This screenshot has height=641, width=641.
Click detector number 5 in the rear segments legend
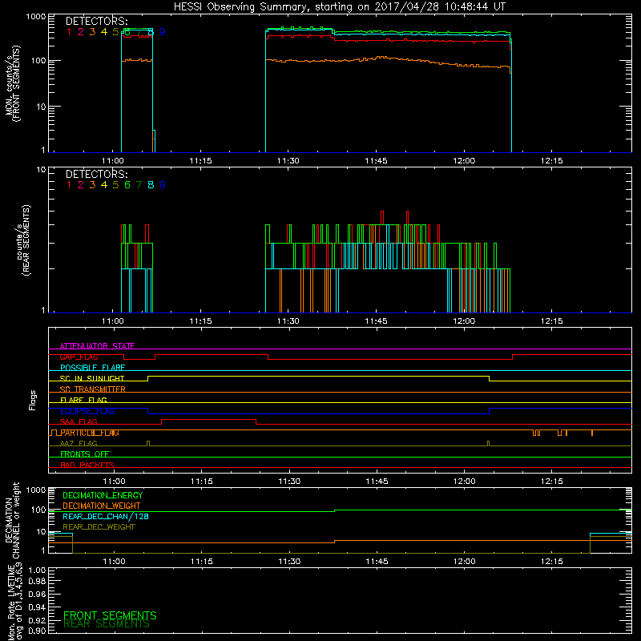tap(115, 185)
